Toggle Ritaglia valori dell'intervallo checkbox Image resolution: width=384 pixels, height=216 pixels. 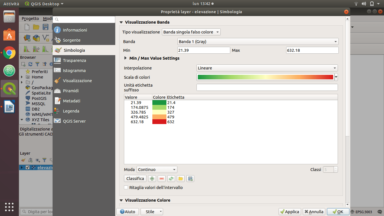pyautogui.click(x=126, y=187)
